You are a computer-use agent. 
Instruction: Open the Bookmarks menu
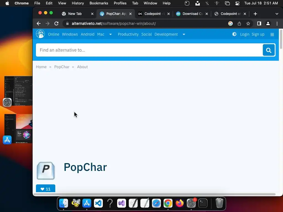pos(99,3)
